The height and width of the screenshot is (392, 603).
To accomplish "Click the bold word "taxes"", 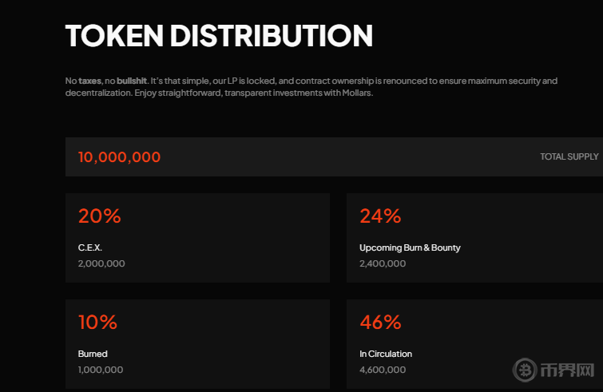I will point(89,81).
